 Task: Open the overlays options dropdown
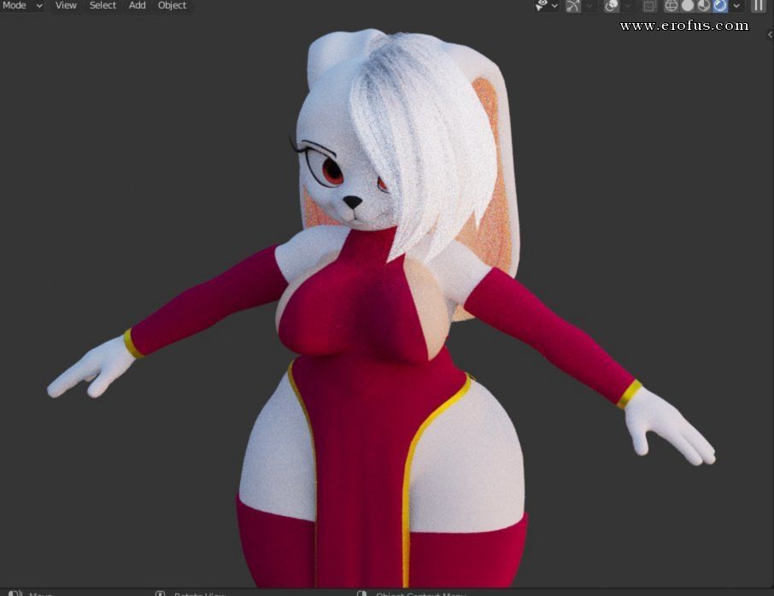(x=628, y=6)
